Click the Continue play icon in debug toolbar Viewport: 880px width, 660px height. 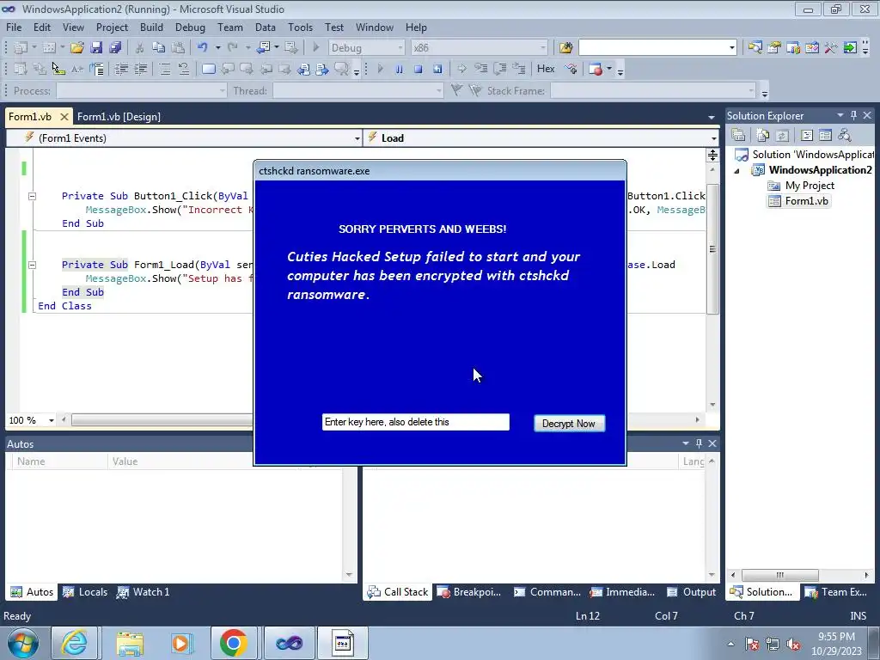click(x=380, y=69)
